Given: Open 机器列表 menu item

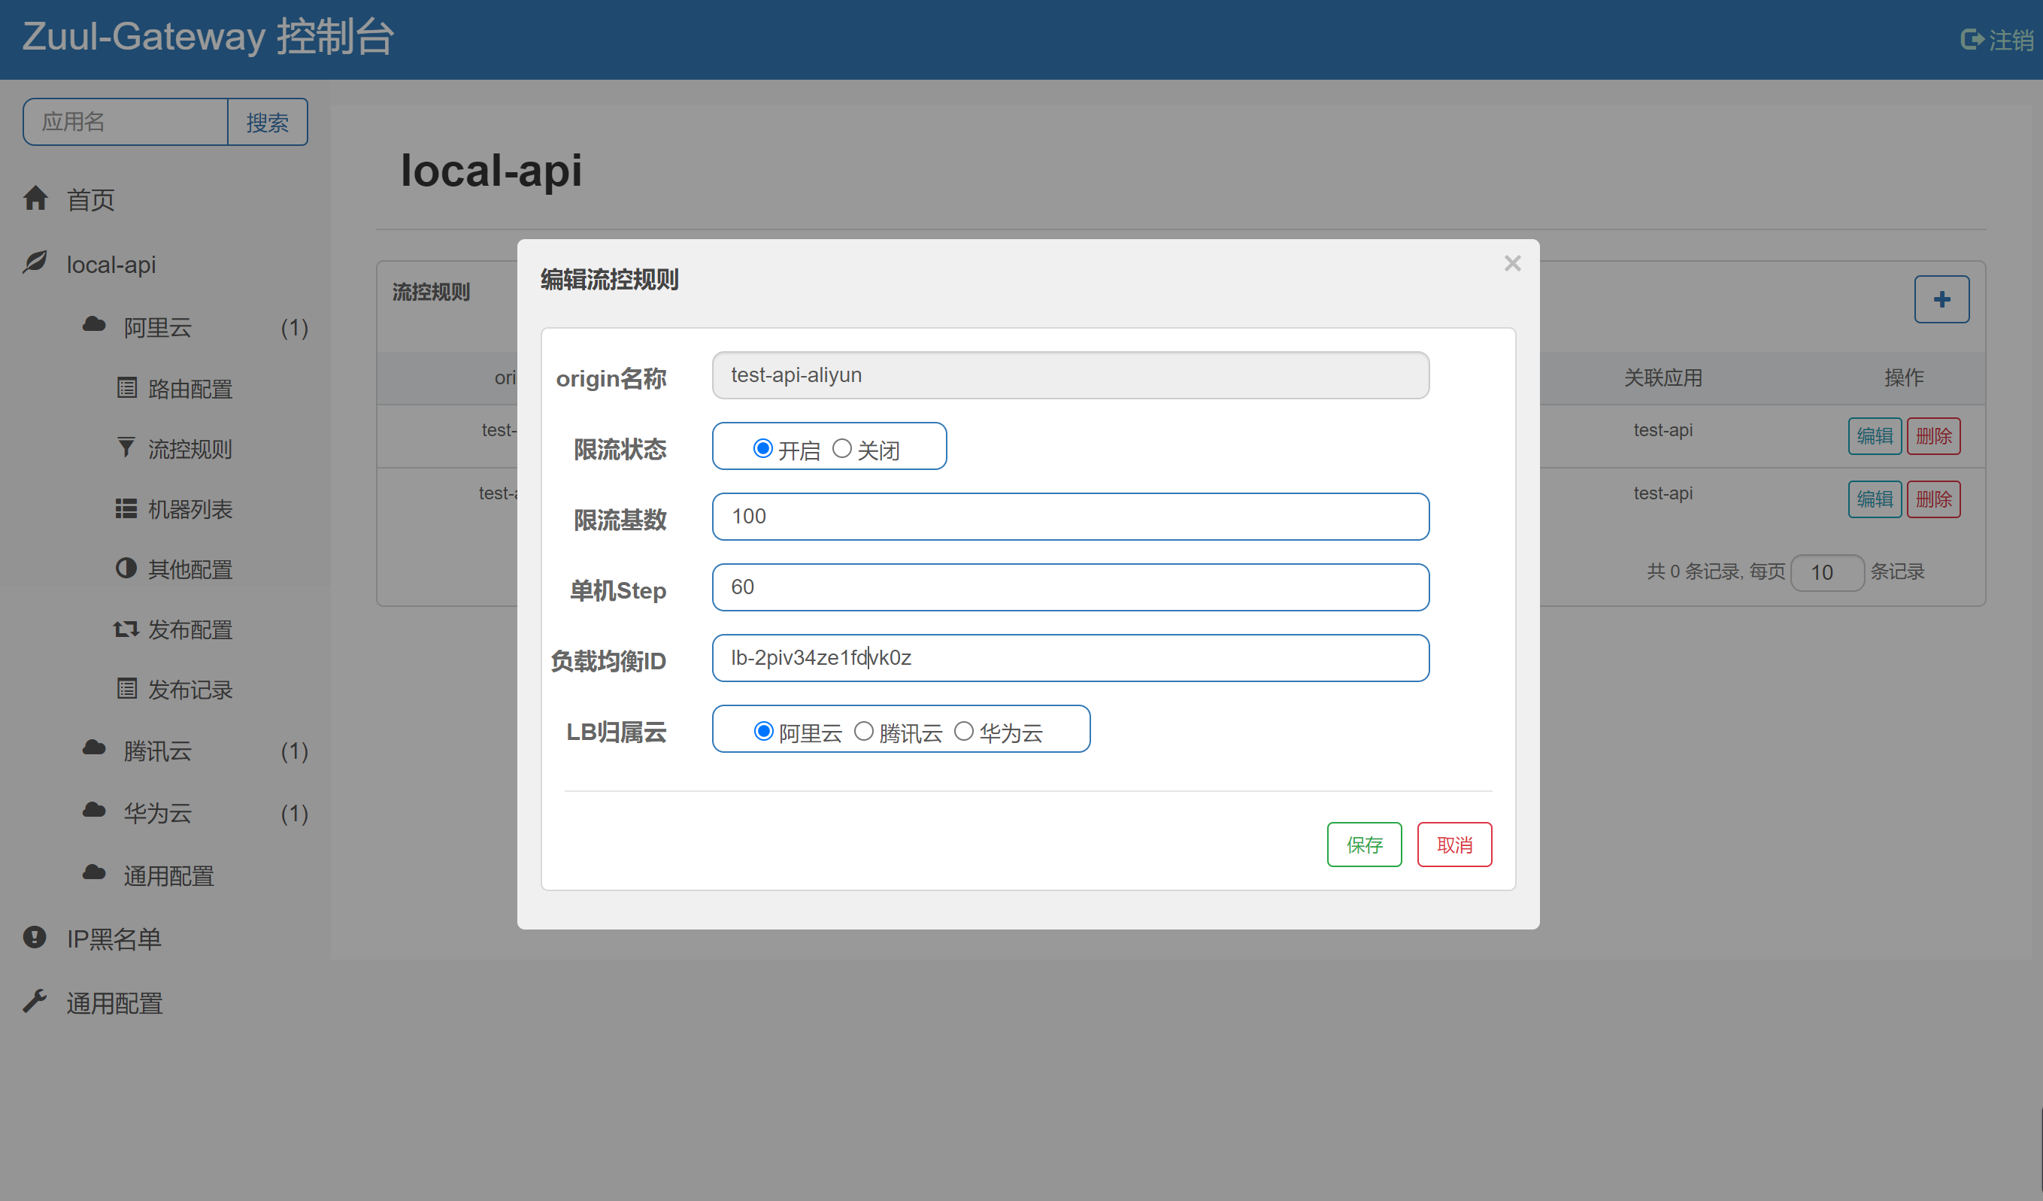Looking at the screenshot, I should pyautogui.click(x=190, y=509).
